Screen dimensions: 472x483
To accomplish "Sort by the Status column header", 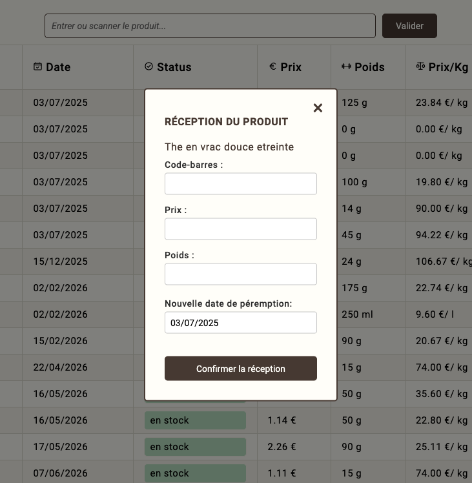I will point(174,67).
